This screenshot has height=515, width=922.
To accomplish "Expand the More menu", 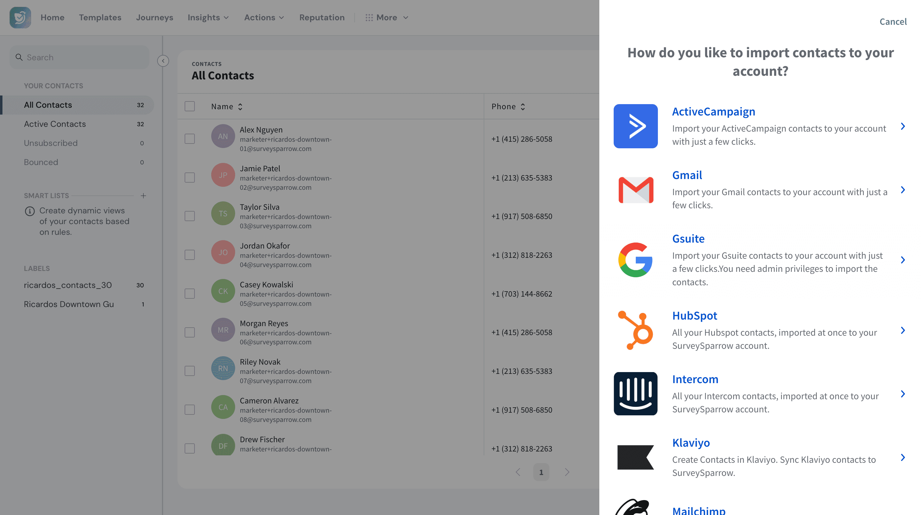I will tap(387, 17).
